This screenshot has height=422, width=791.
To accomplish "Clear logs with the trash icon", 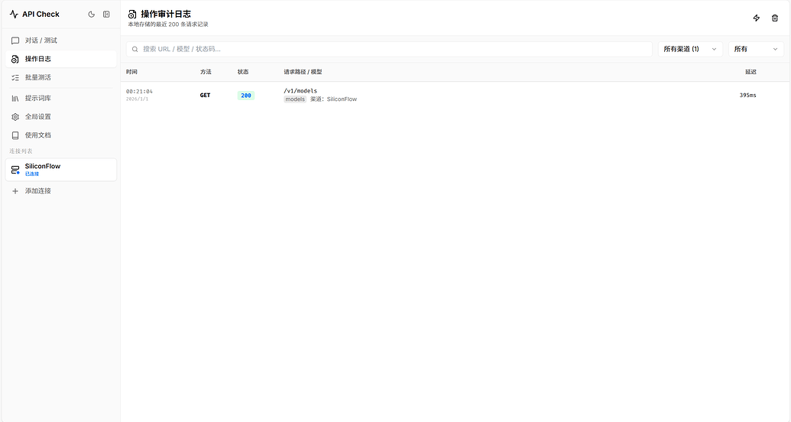I will click(775, 18).
